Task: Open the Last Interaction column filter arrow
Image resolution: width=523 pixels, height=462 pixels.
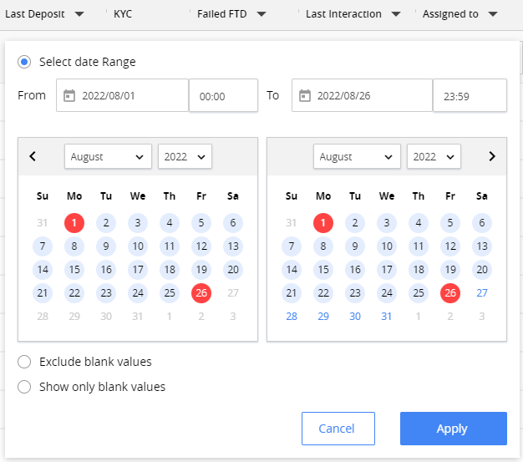Action: point(395,14)
